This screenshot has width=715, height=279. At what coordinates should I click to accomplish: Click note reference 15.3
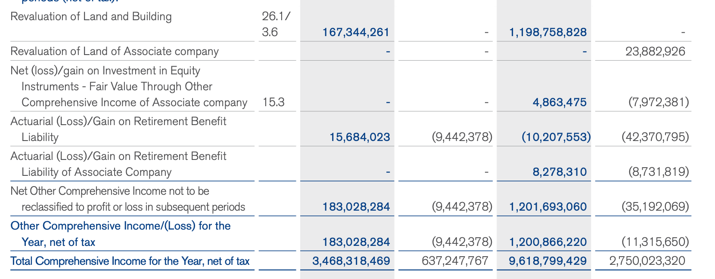point(274,102)
